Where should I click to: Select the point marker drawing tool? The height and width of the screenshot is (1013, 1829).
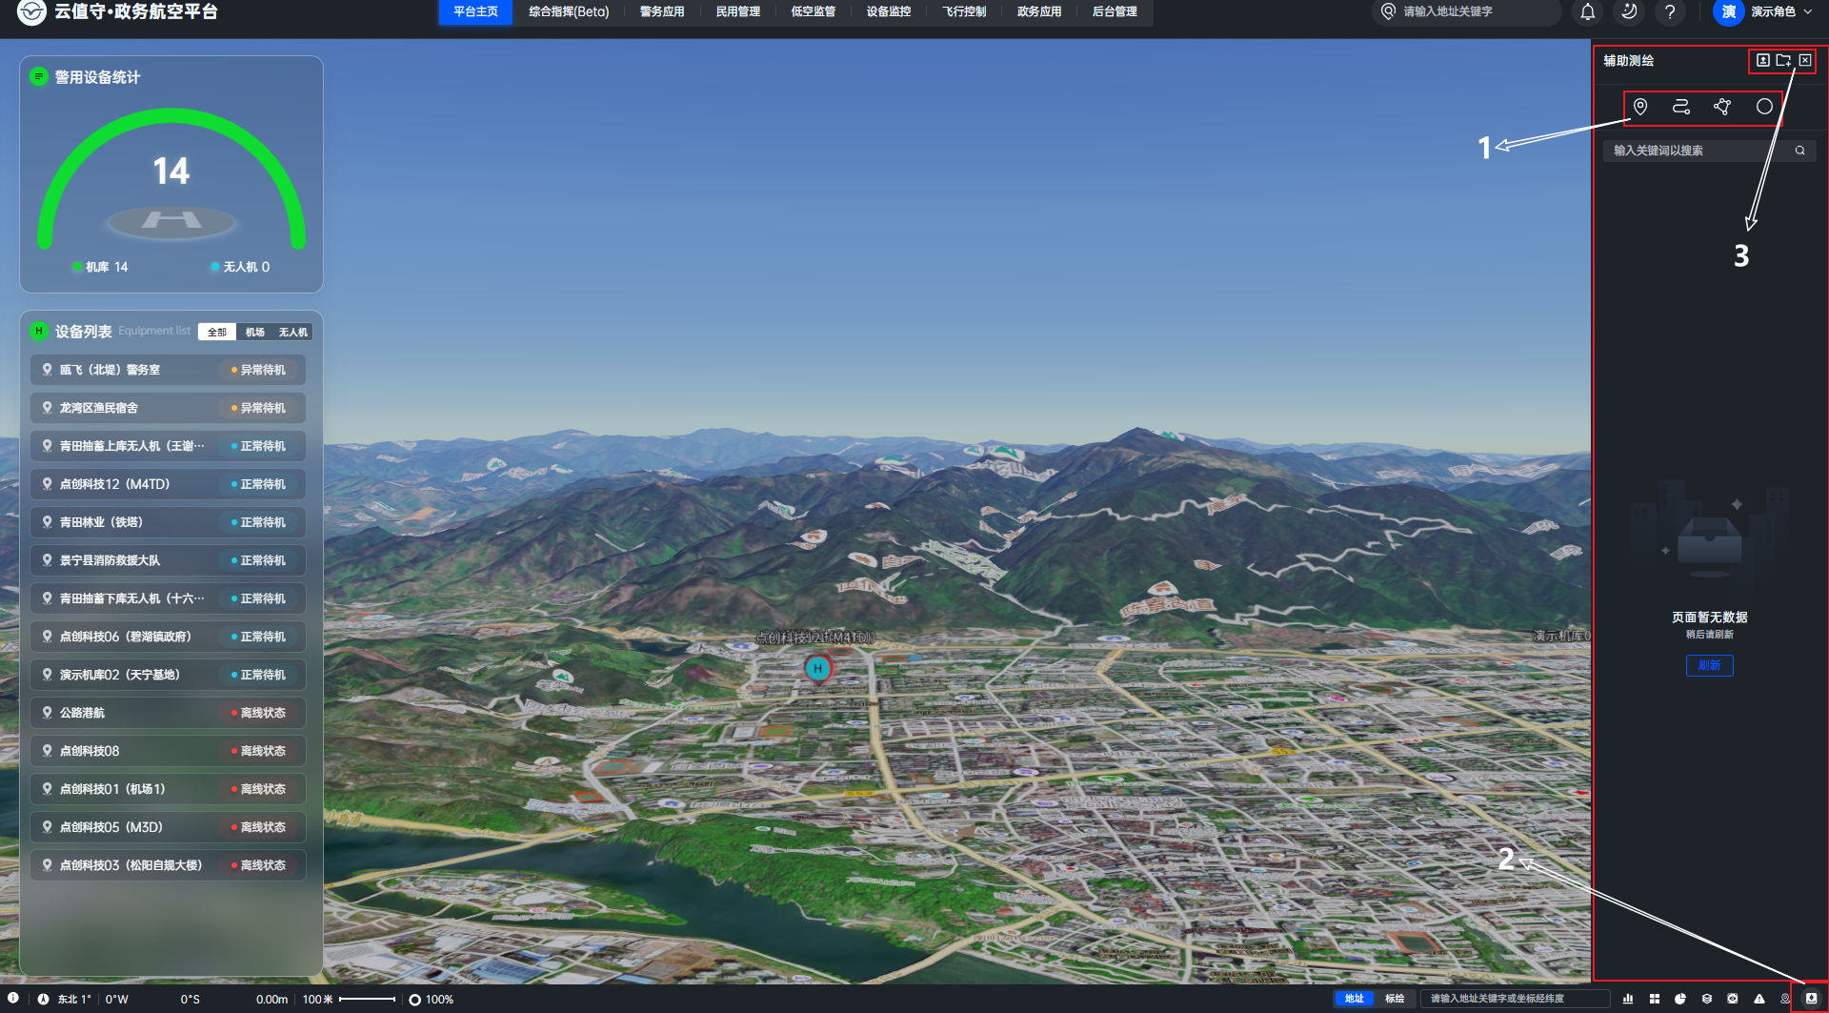point(1640,107)
